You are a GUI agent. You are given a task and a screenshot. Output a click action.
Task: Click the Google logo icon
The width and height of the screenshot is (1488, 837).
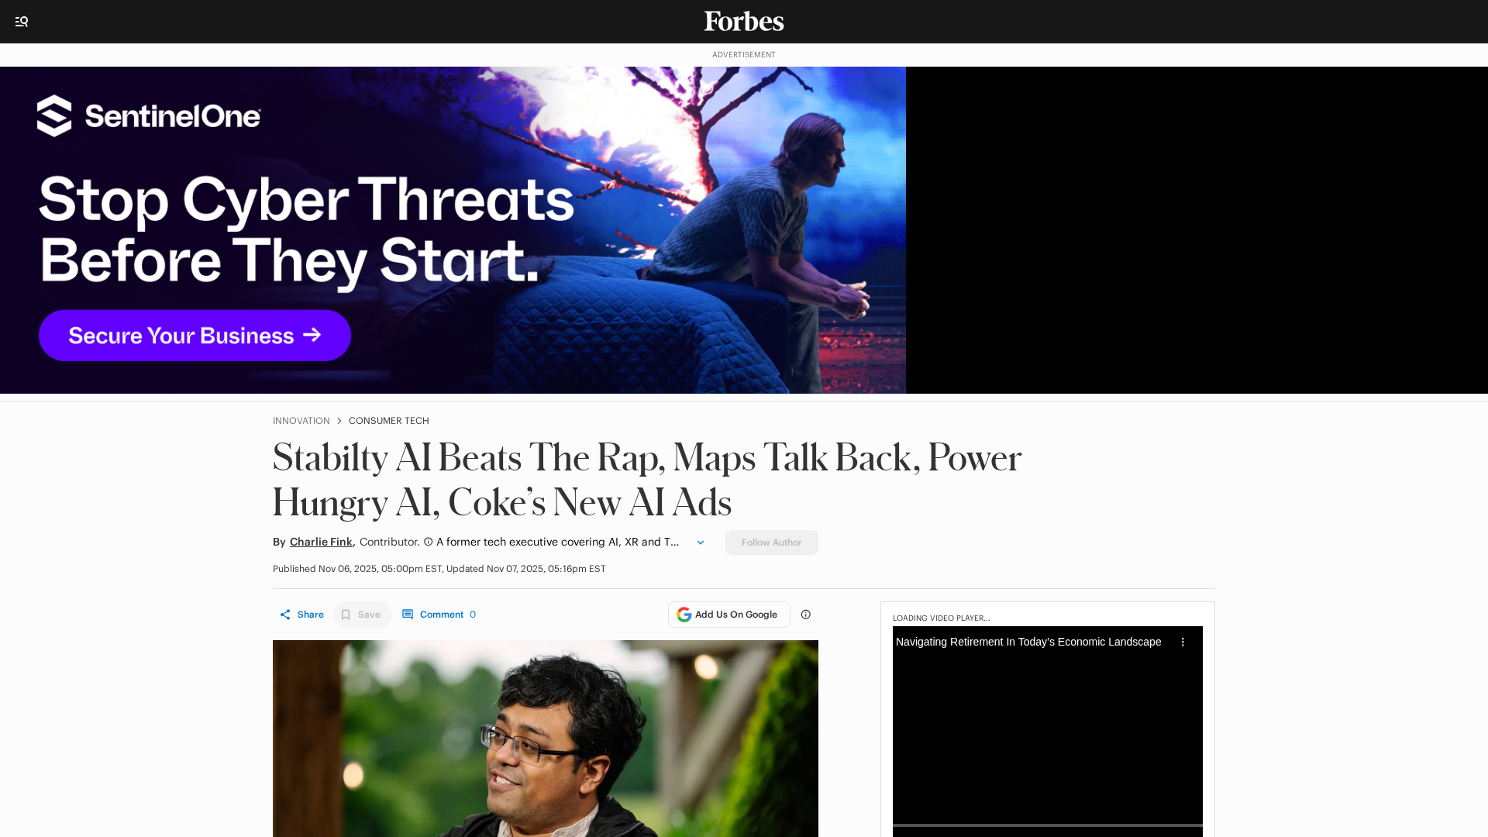(x=684, y=615)
